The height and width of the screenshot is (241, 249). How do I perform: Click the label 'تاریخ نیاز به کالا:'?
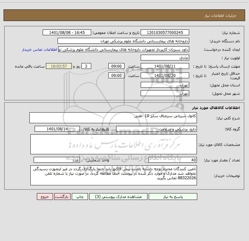[96, 129]
